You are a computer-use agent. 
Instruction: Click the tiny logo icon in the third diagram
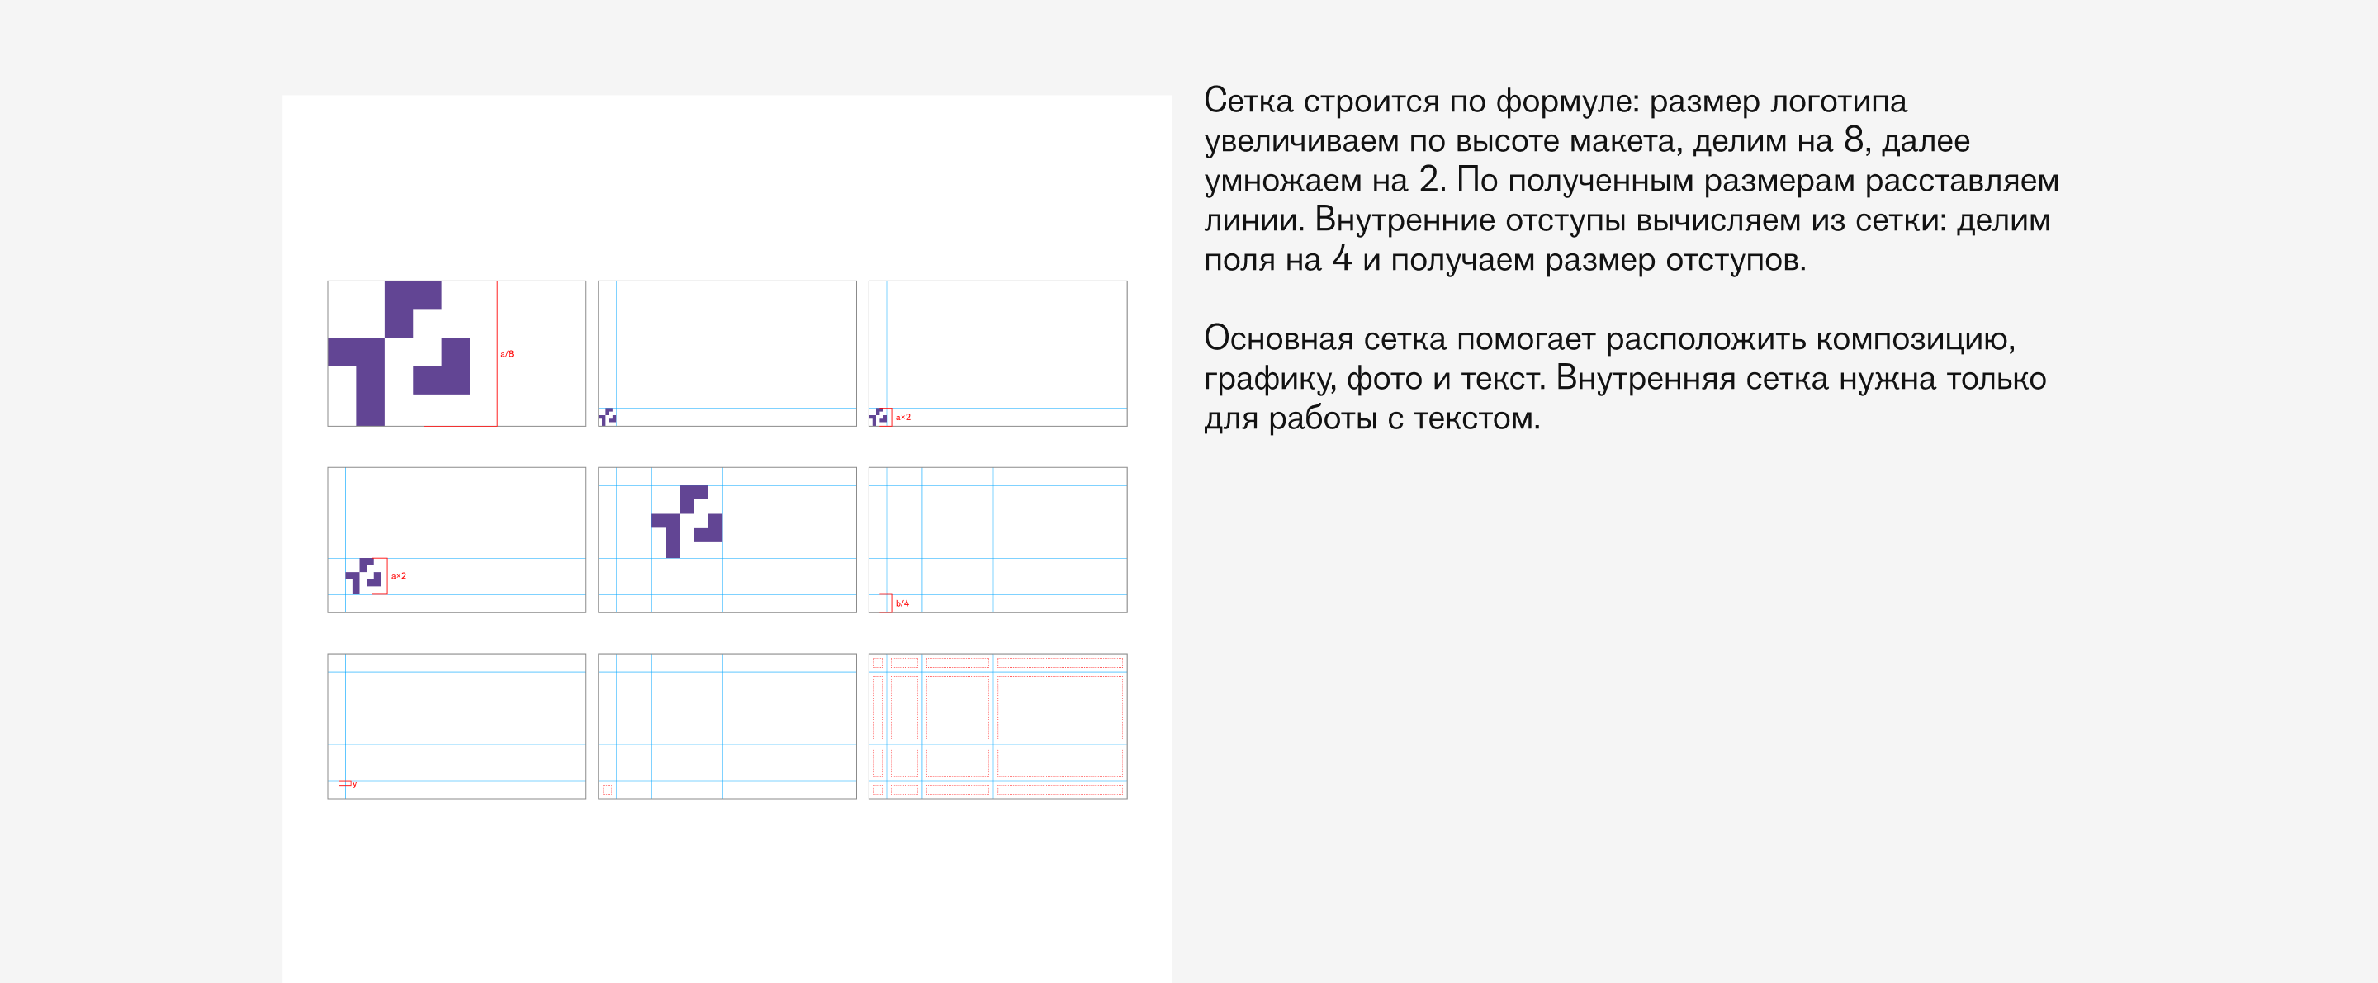pyautogui.click(x=877, y=415)
